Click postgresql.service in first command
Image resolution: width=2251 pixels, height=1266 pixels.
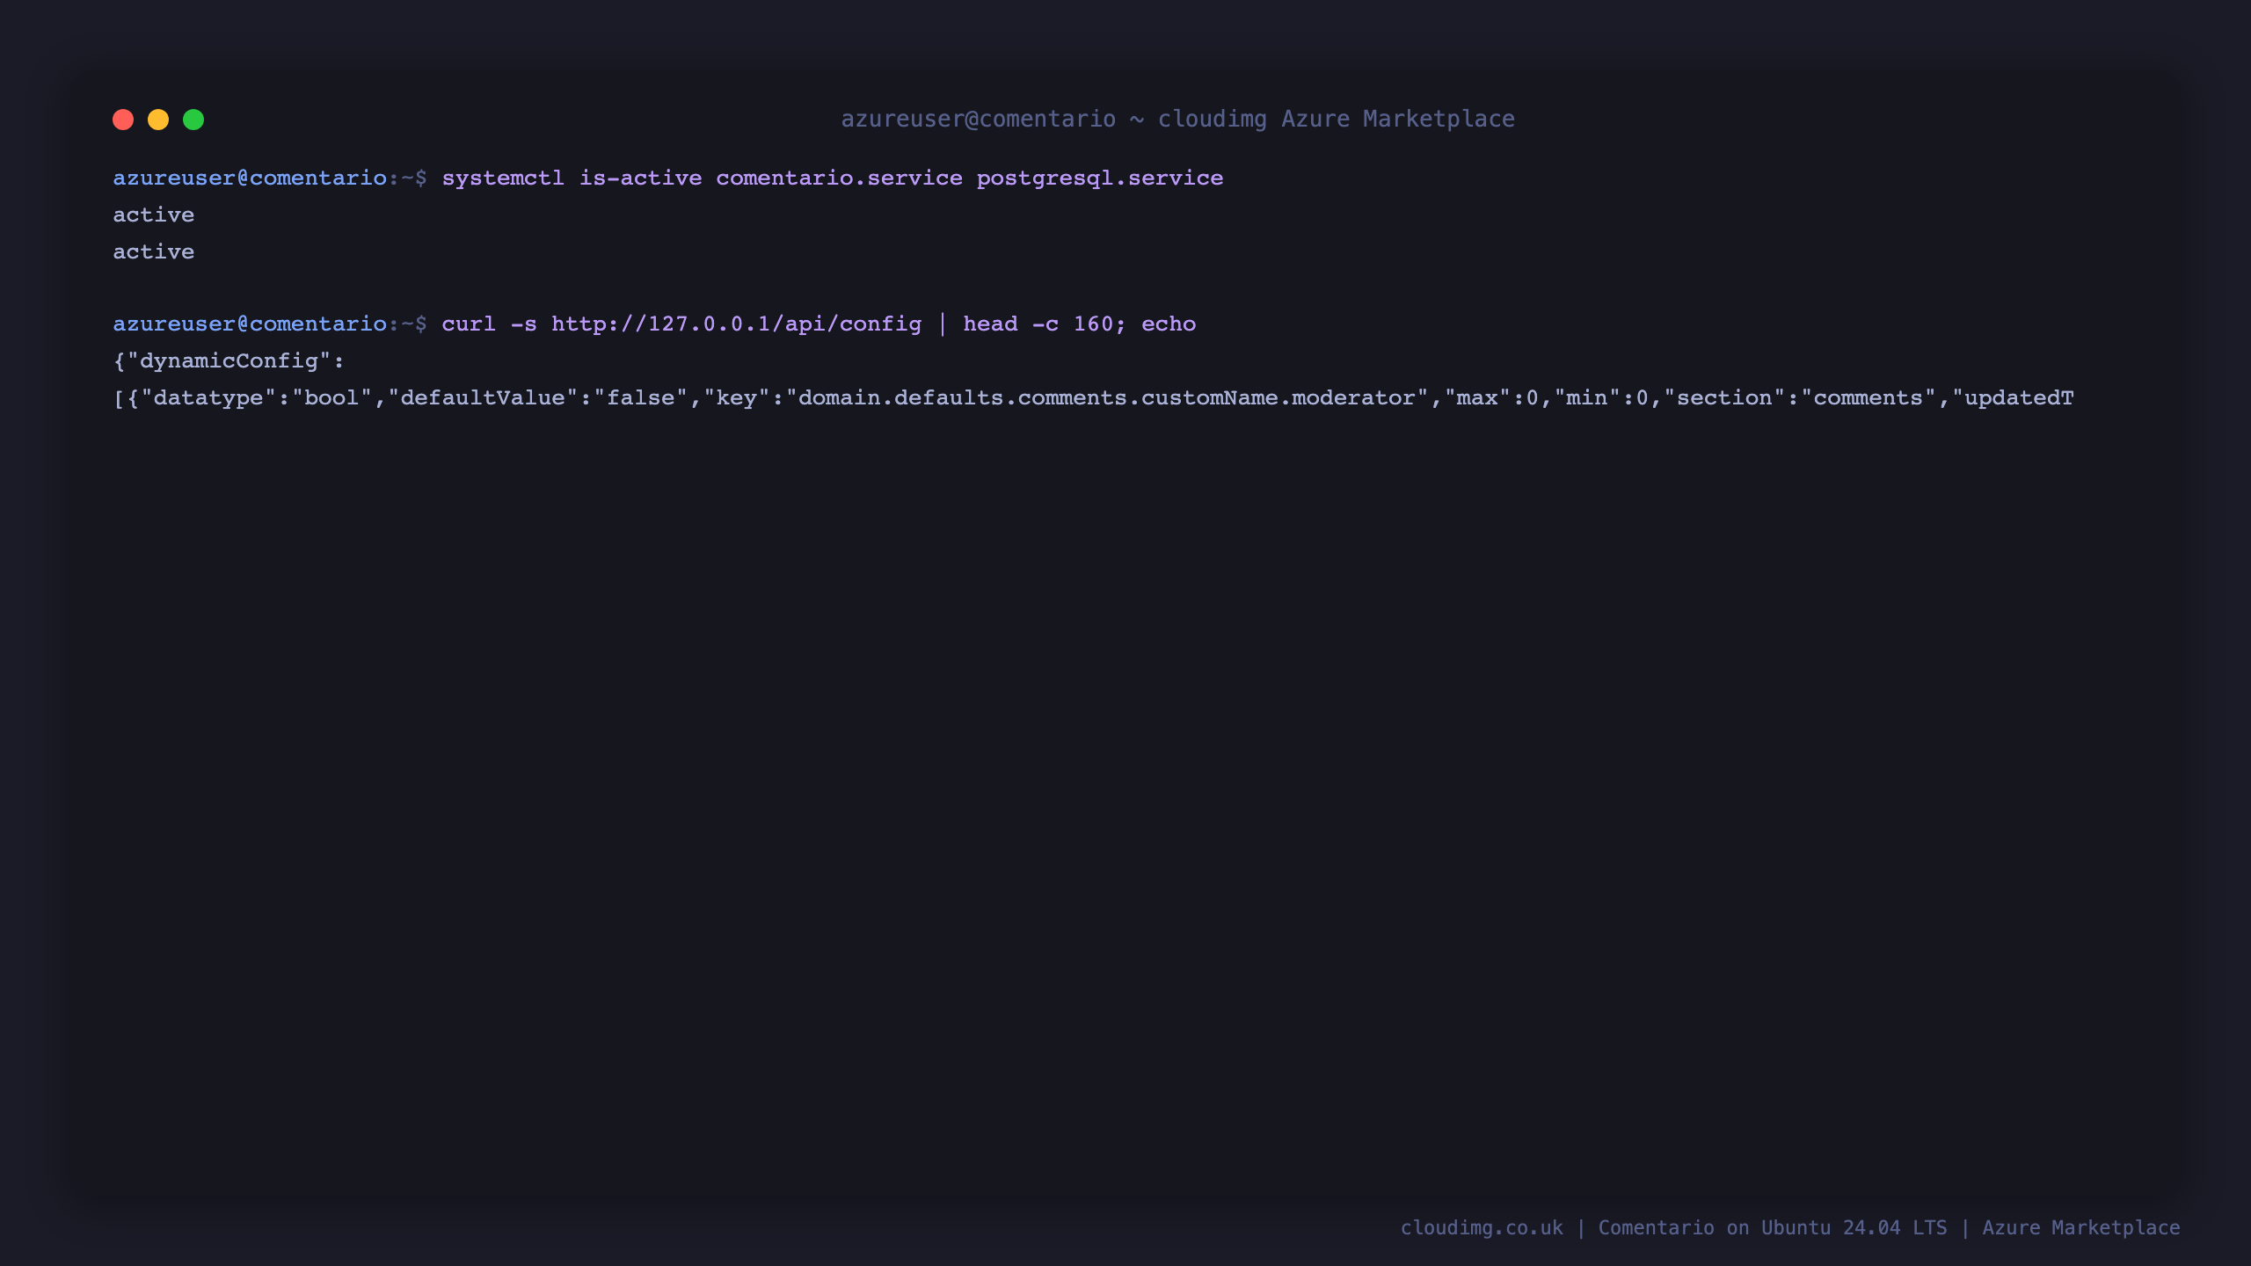1100,178
